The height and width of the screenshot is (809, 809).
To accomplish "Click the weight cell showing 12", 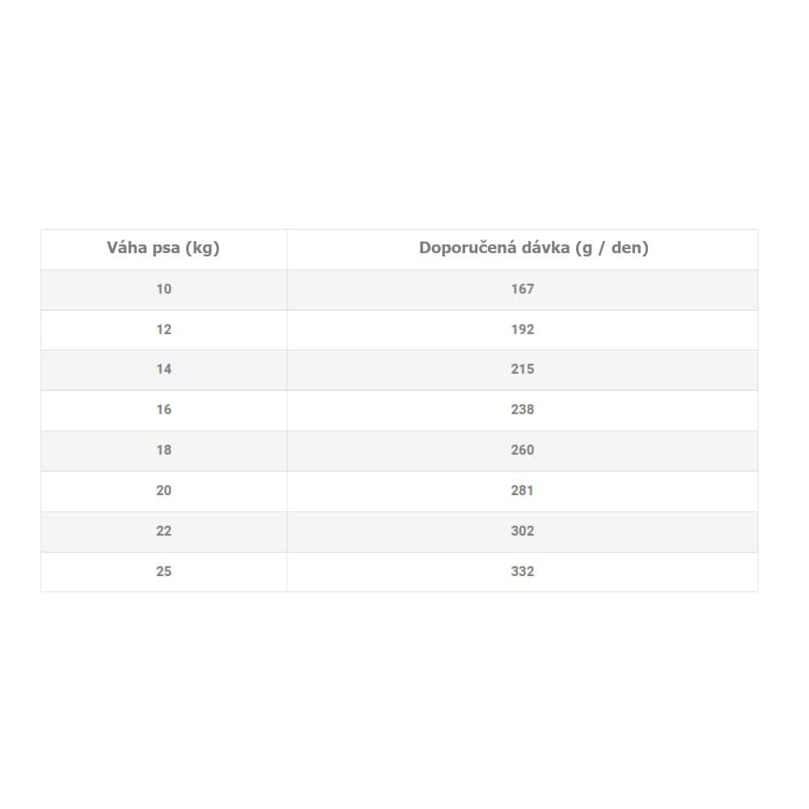I will (164, 330).
